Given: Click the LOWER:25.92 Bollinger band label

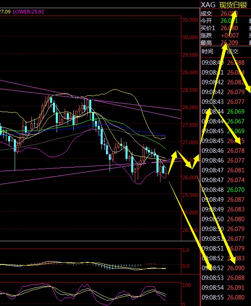Looking at the screenshot, I should [x=28, y=12].
